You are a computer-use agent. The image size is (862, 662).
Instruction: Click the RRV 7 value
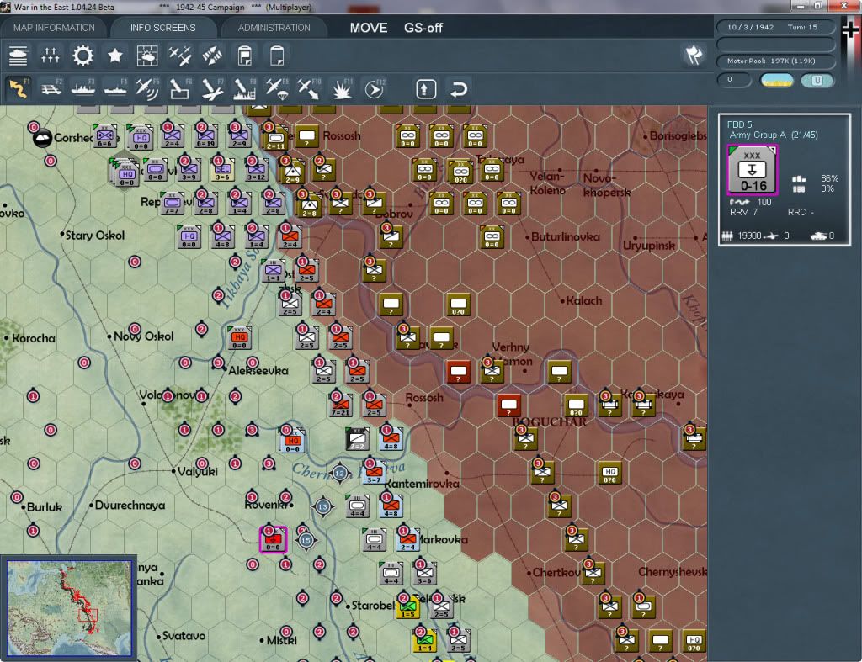(x=743, y=212)
